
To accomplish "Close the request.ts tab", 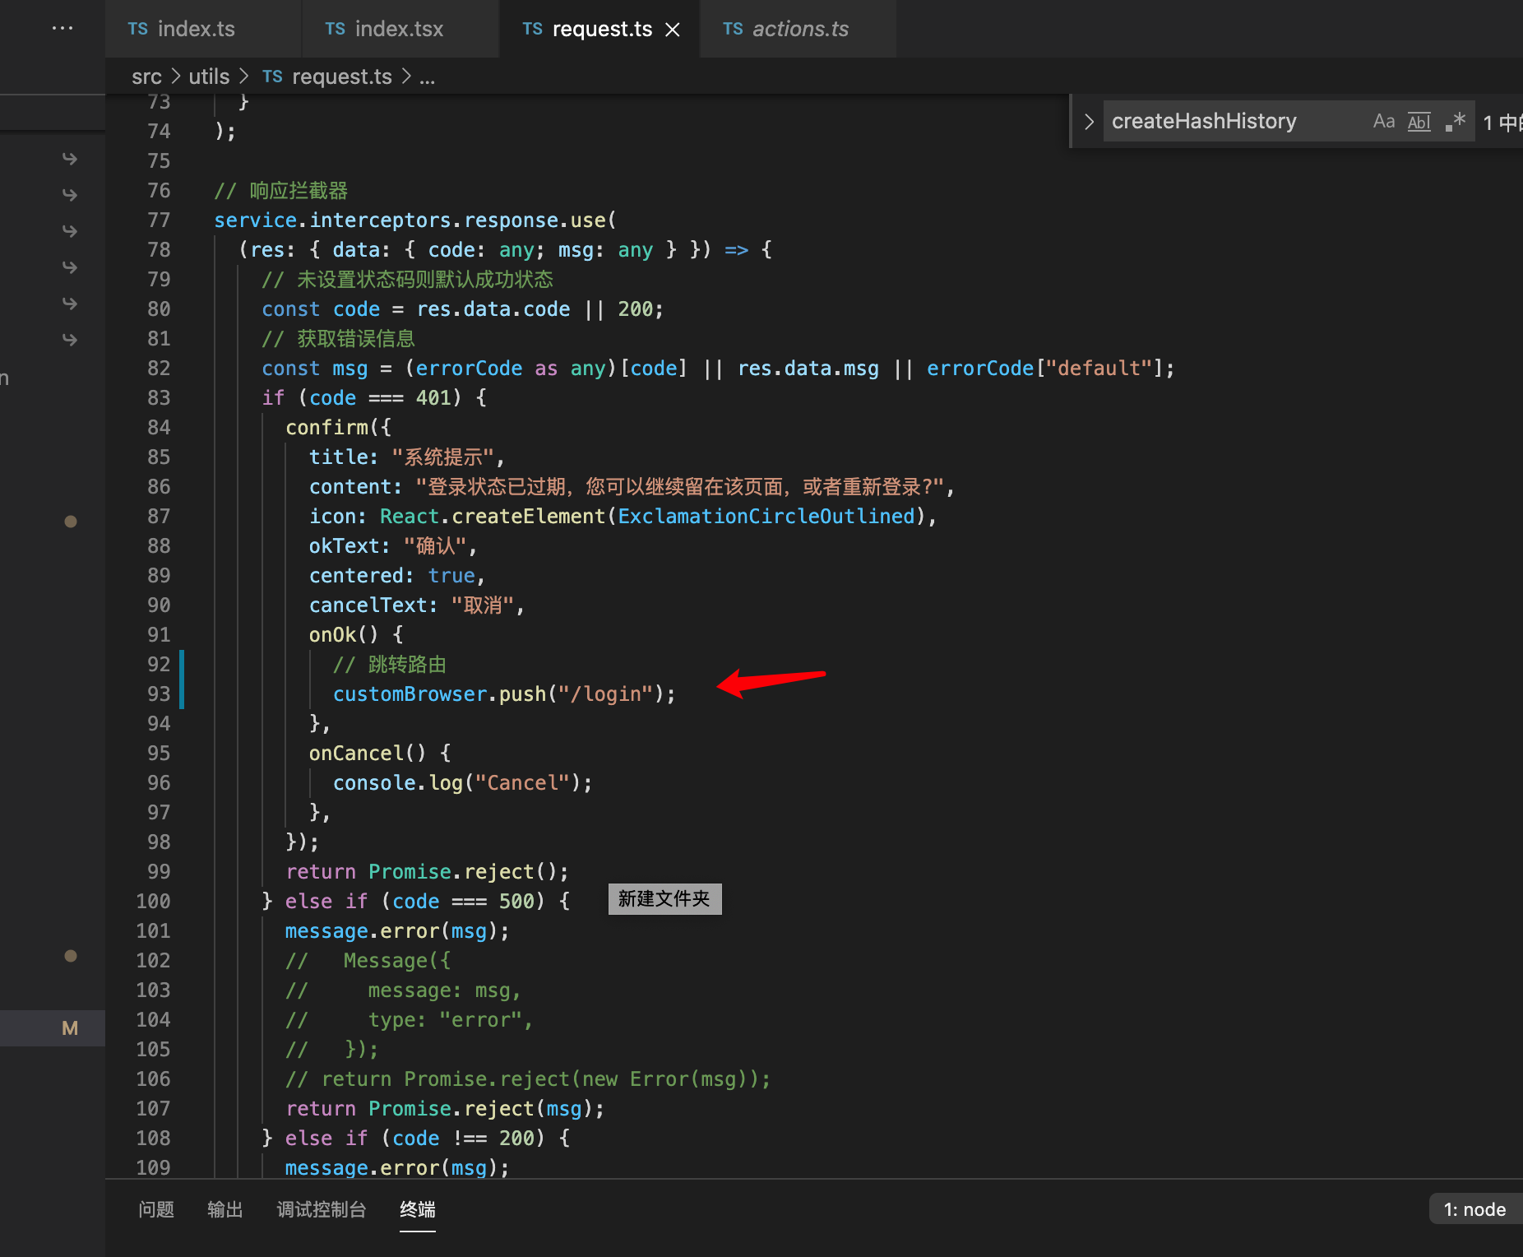I will click(x=673, y=30).
